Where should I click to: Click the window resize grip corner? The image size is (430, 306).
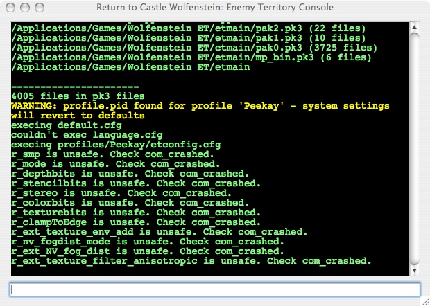click(x=424, y=301)
